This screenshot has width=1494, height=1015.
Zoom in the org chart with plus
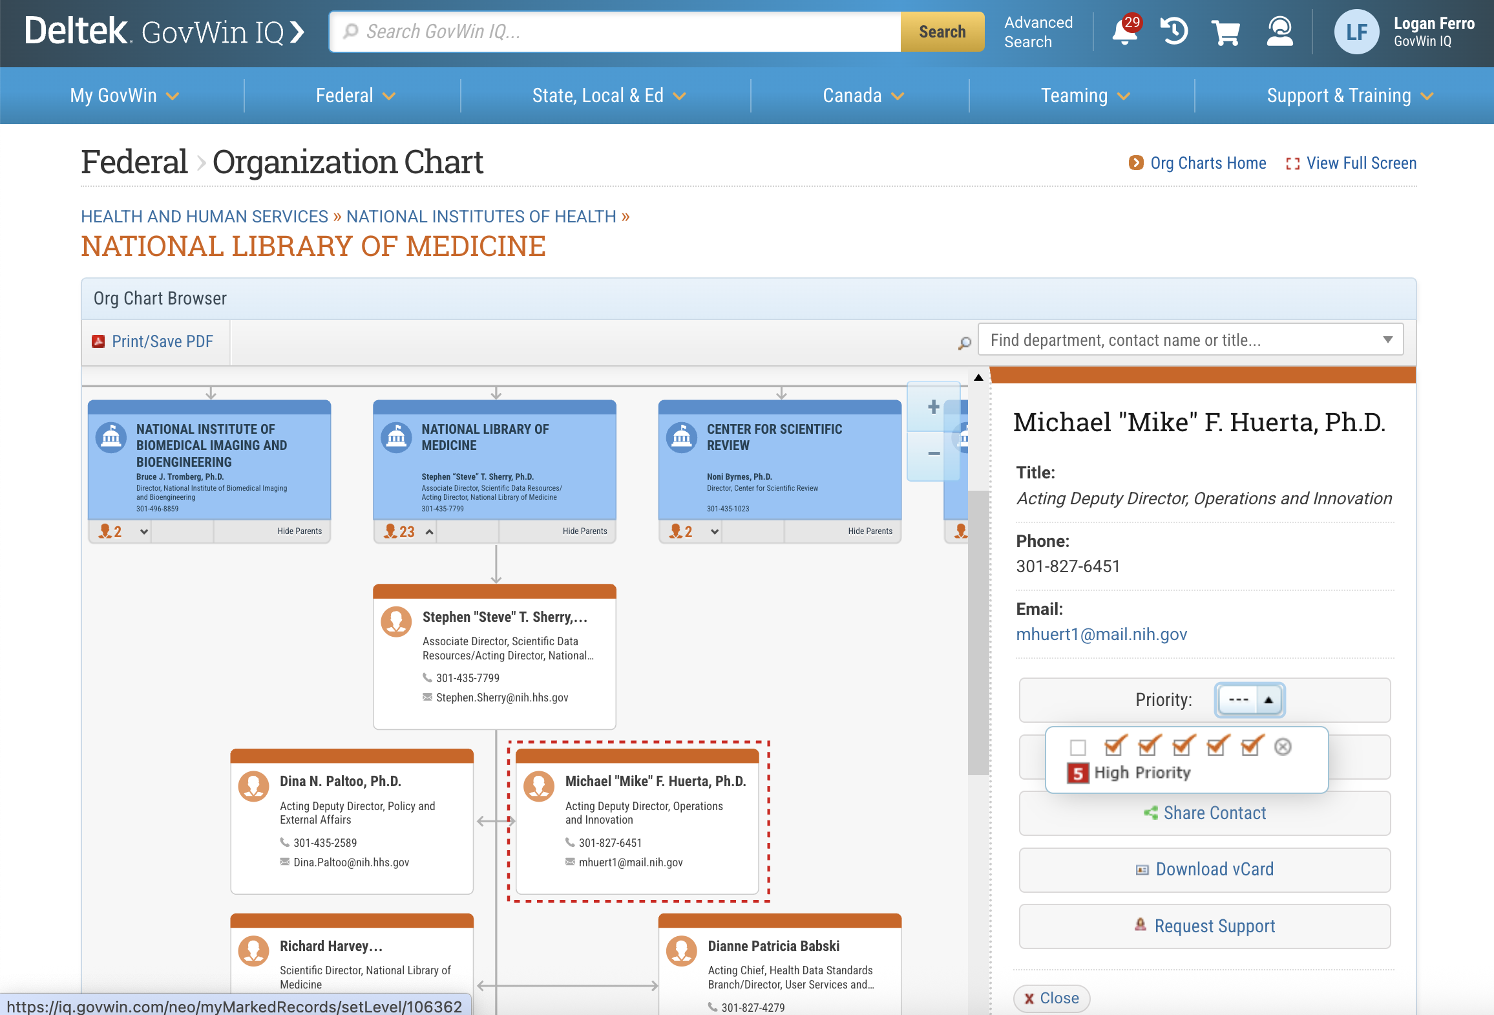933,407
